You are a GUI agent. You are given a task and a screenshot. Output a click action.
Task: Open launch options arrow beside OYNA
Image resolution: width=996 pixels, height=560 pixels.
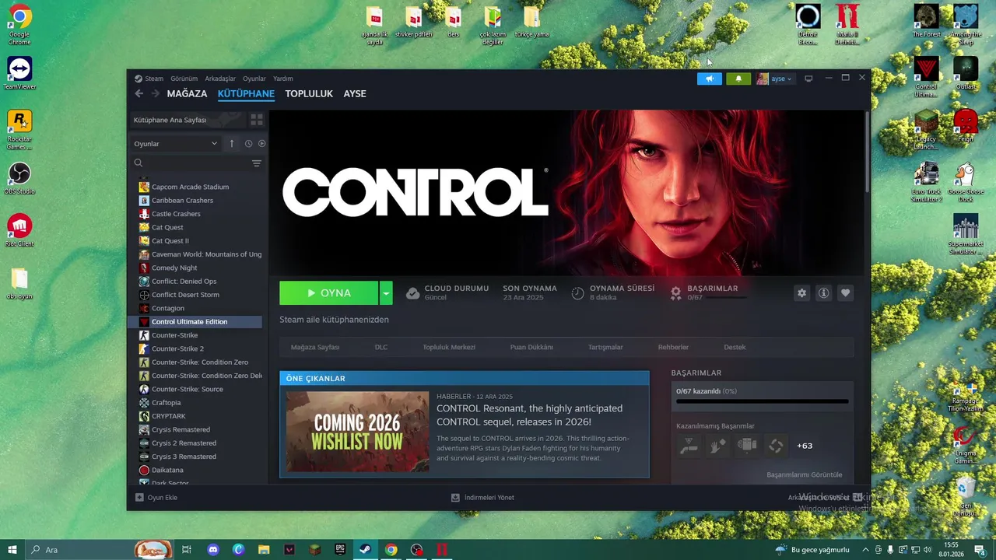(386, 293)
